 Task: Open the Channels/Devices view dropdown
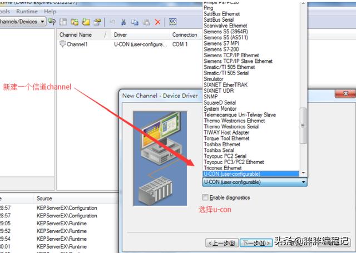pyautogui.click(x=42, y=22)
